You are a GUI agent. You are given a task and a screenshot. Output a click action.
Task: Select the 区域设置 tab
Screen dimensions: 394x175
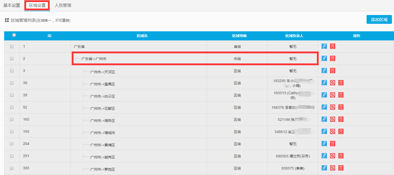37,5
